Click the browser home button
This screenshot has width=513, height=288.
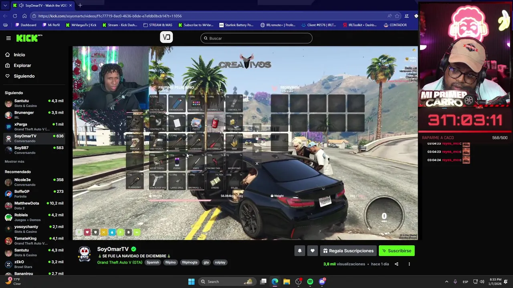(24, 16)
